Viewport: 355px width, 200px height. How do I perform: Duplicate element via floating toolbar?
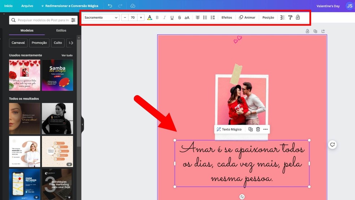coord(250,129)
